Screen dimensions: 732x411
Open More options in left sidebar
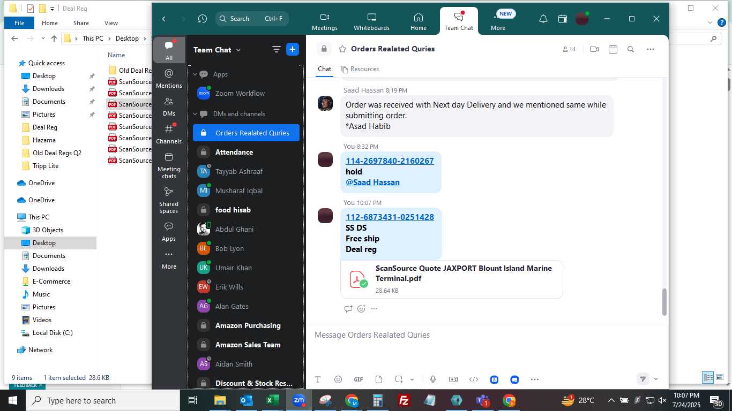pyautogui.click(x=169, y=260)
